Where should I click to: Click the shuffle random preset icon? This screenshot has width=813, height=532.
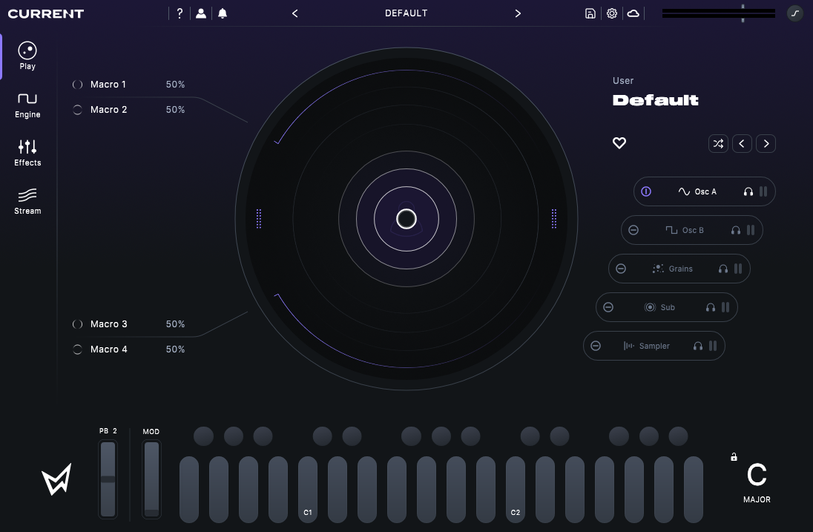tap(718, 144)
